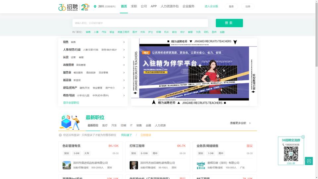Viewport: 318px width, 179px height.
Task: Click 显示全部职位 link
Action: [x=71, y=103]
